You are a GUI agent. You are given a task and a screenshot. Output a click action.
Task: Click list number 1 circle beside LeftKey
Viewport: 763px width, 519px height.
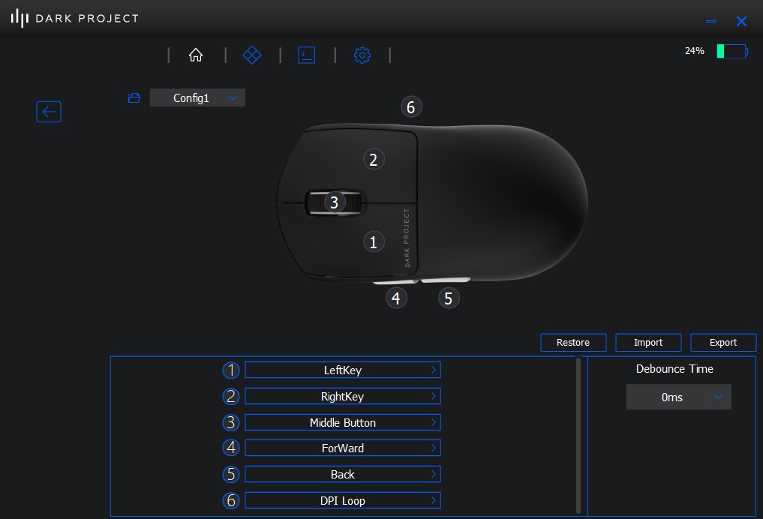pyautogui.click(x=231, y=370)
